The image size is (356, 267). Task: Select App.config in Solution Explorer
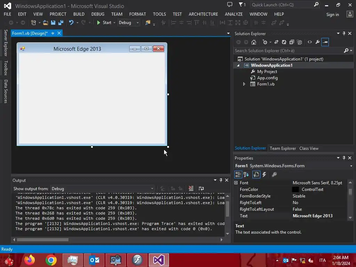click(267, 78)
